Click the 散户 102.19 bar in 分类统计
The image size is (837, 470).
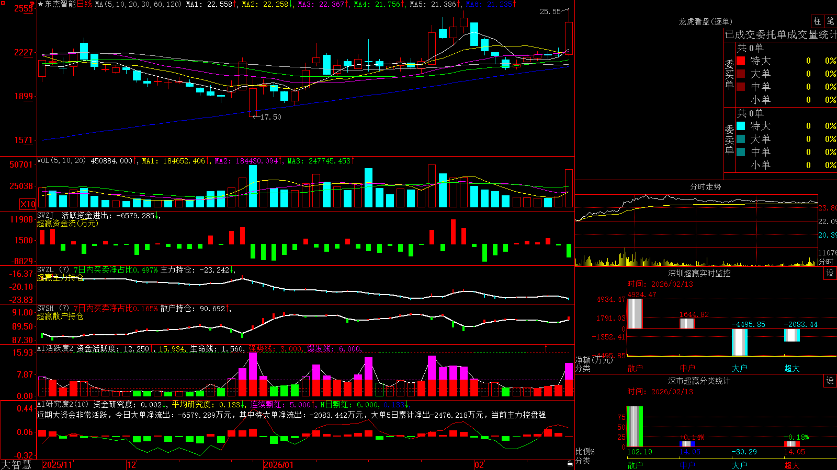(x=635, y=426)
